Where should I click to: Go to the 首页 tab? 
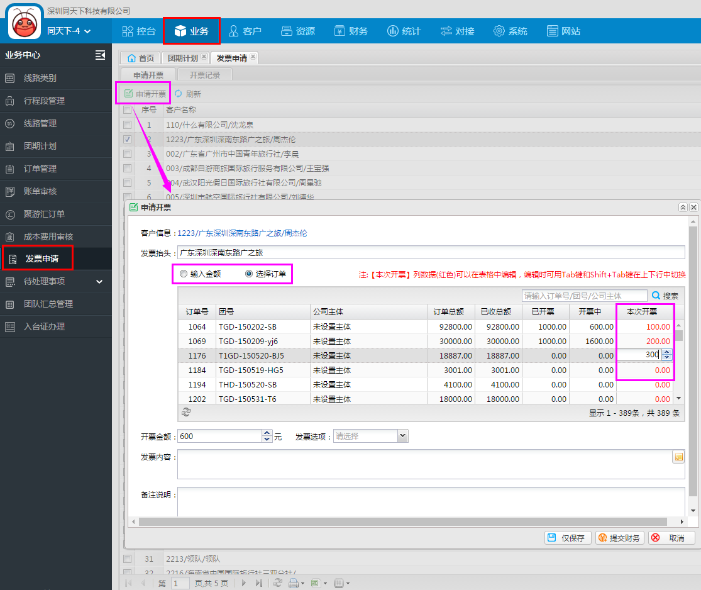[x=140, y=58]
